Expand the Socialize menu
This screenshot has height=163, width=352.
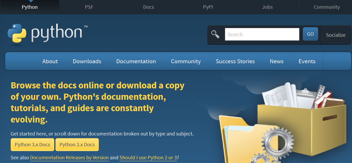[336, 35]
